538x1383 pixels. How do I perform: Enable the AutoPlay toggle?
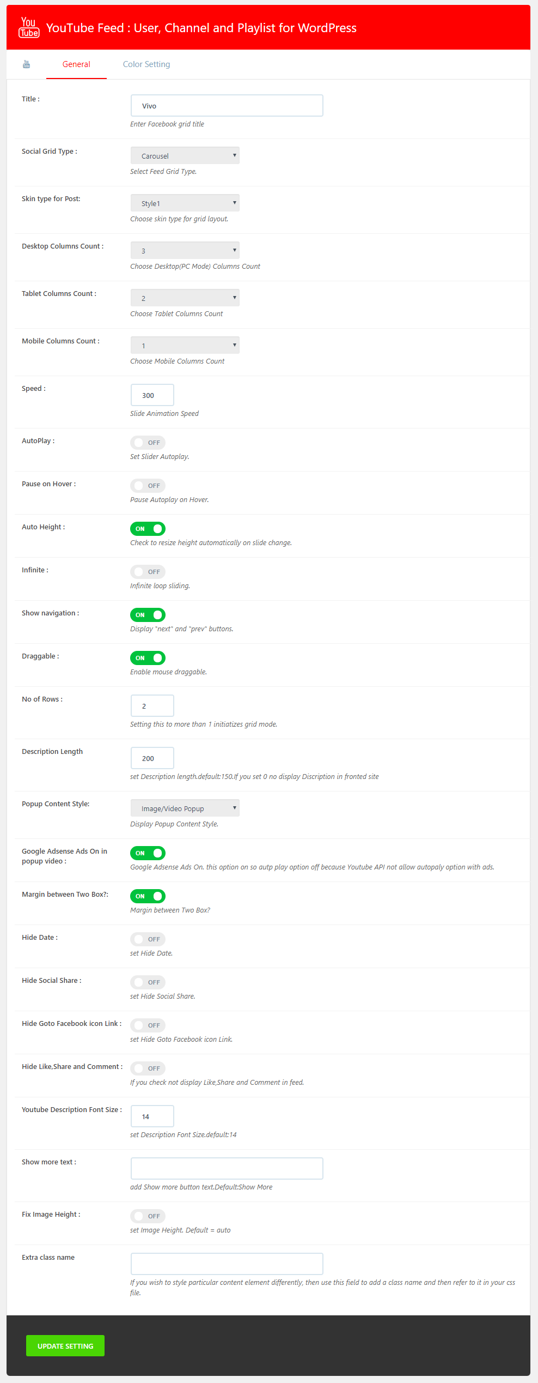(148, 443)
